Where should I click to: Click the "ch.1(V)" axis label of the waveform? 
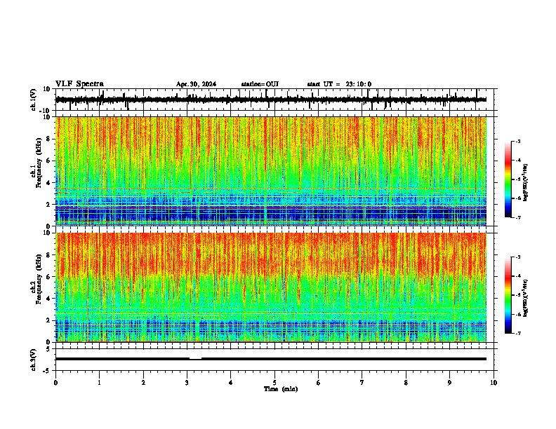point(34,100)
